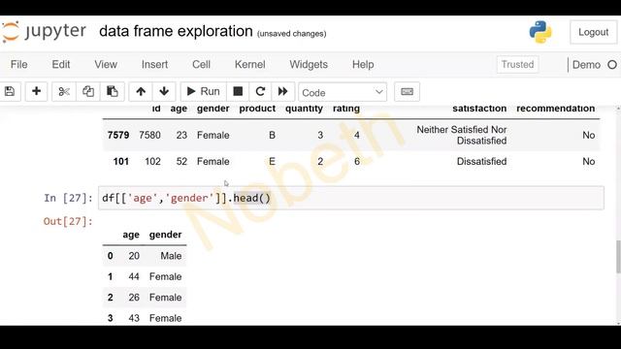Click the In [27] input prompt
This screenshot has height=349, width=621.
[68, 198]
